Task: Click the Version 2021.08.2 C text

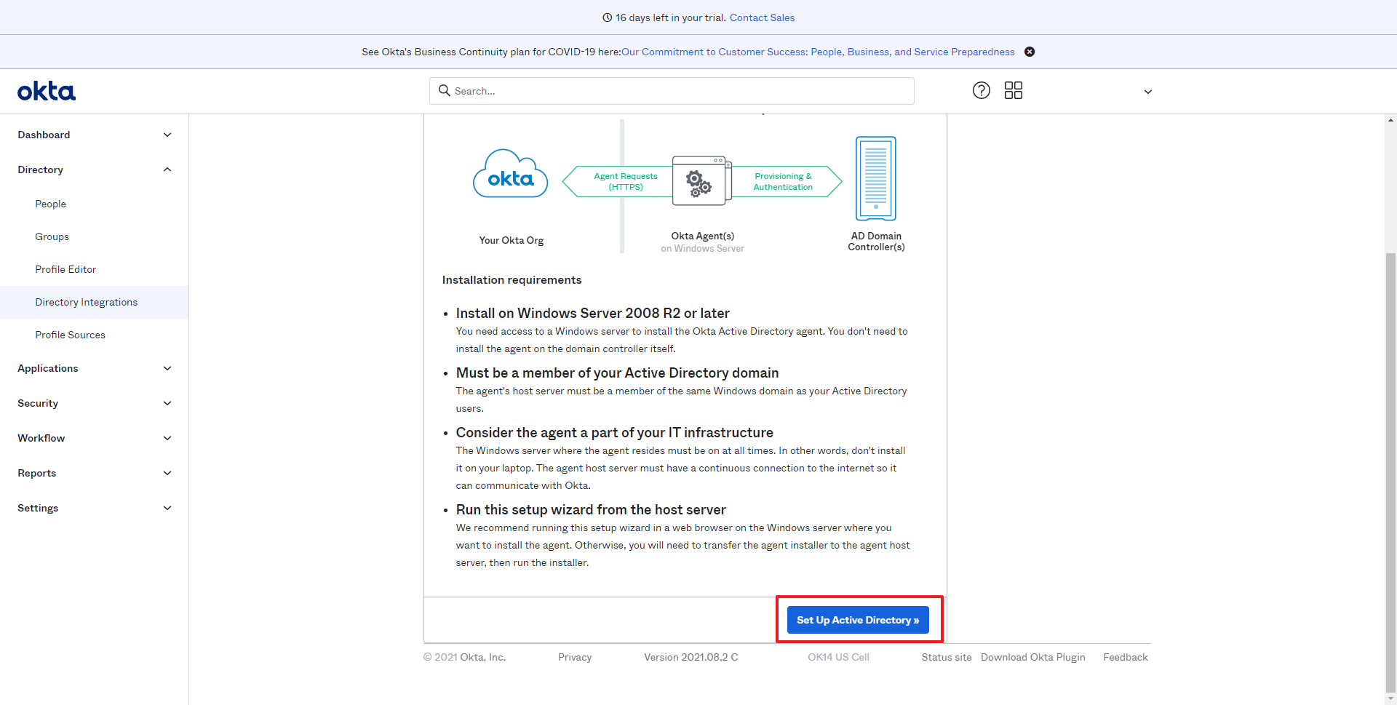Action: click(691, 657)
